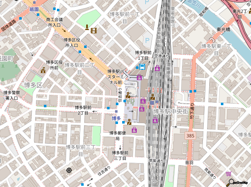Click the 商工会議所入口 intersection label

[x=54, y=22]
